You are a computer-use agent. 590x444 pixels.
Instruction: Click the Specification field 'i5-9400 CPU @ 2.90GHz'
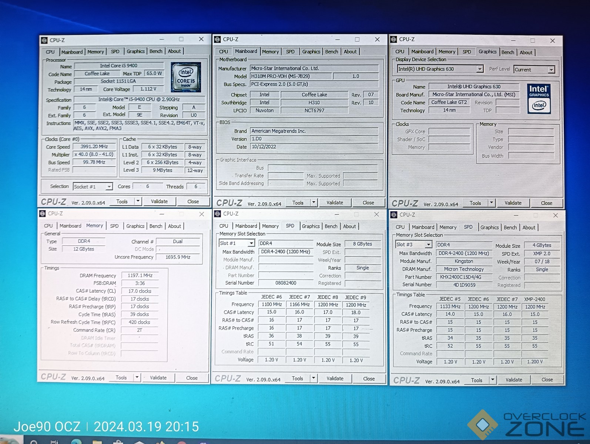tap(139, 99)
